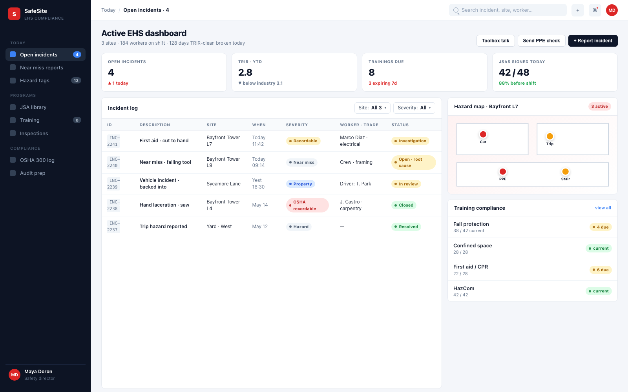The height and width of the screenshot is (392, 628).
Task: Click the Trainings Due card
Action: [x=424, y=73]
